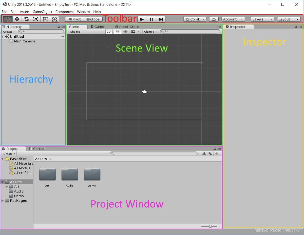Screen dimensions: 304x235
Task: Select All Prefabs favorite
Action: pos(20,173)
